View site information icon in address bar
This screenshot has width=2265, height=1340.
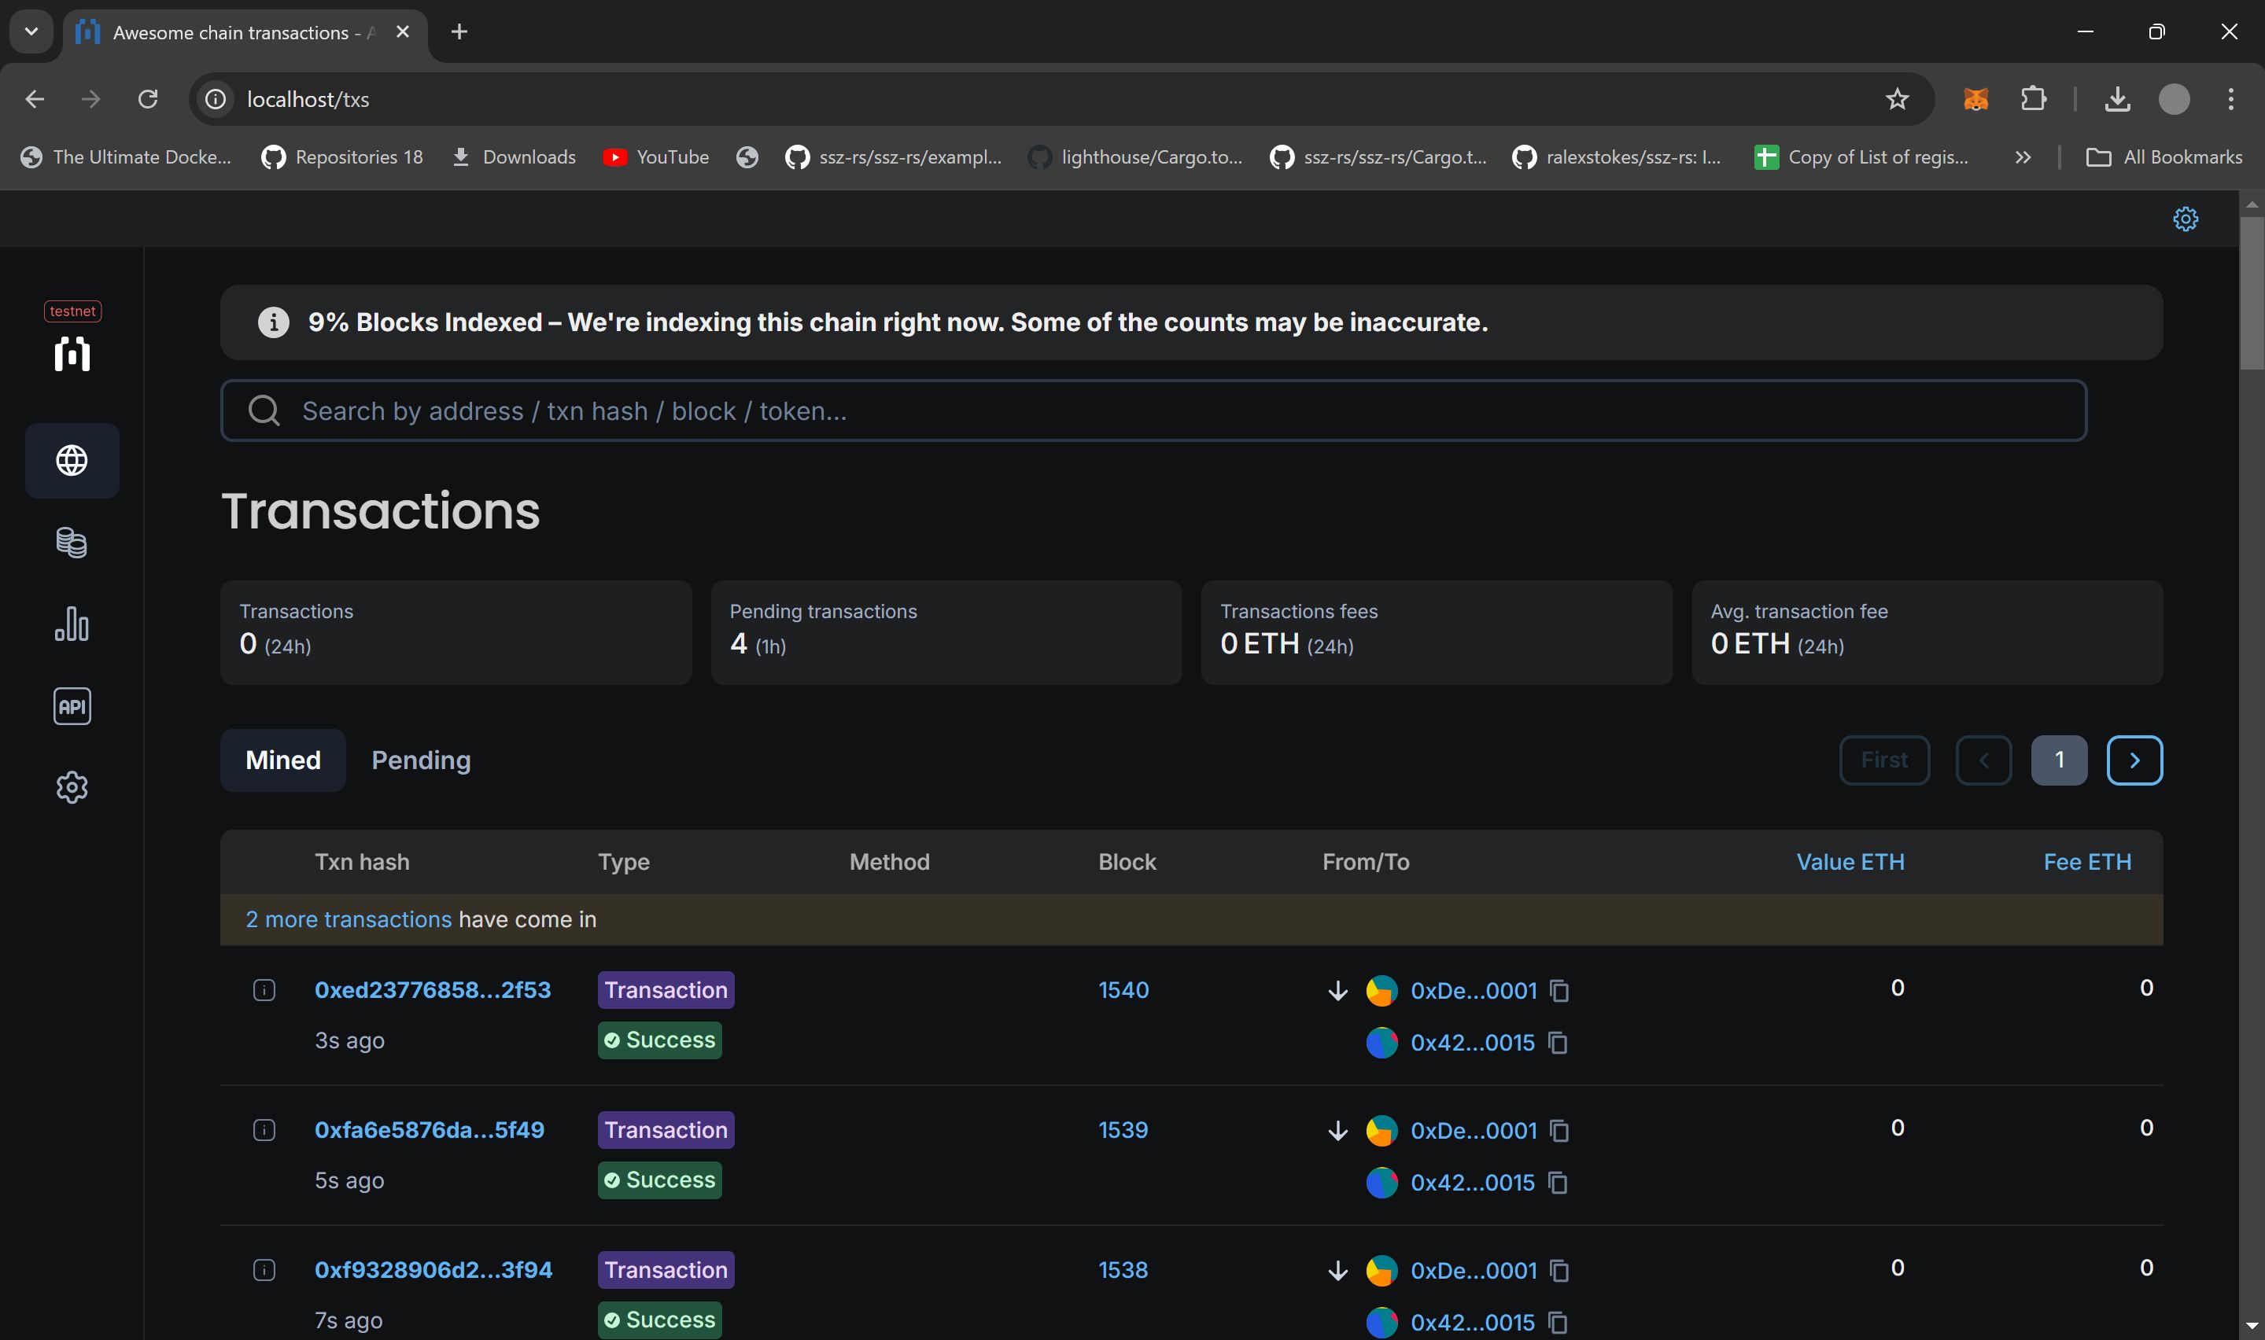[215, 98]
